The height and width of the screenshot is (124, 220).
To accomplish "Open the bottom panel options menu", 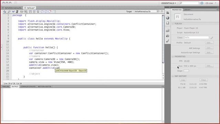I will [x=163, y=86].
